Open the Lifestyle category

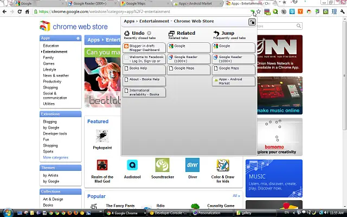coord(49,69)
